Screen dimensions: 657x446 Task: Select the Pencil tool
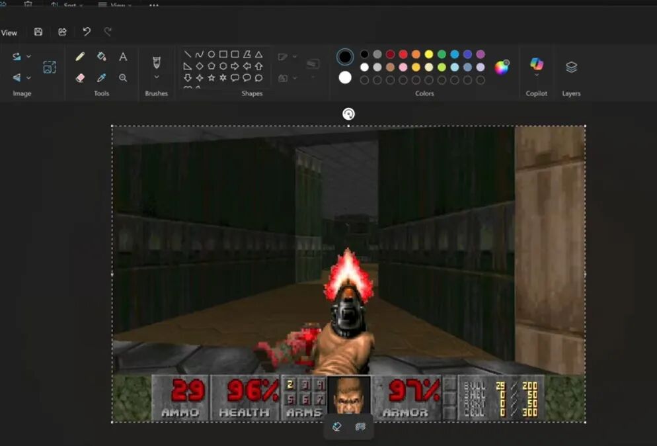(x=80, y=56)
